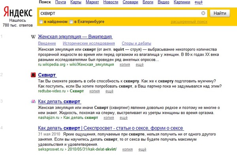This screenshot has height=156, width=237.
Task: Open the Блоги service
Action: tap(148, 2)
